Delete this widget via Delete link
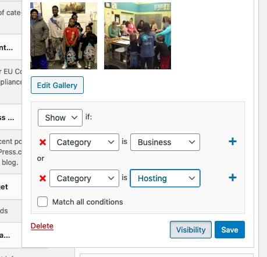Image resolution: width=267 pixels, height=257 pixels. tap(42, 226)
